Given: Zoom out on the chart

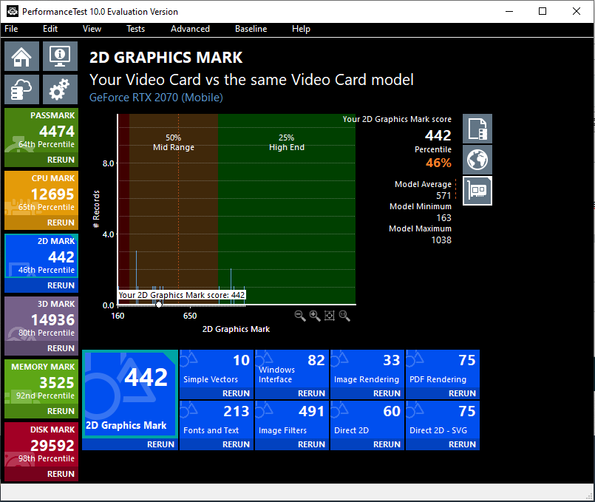Looking at the screenshot, I should click(300, 316).
